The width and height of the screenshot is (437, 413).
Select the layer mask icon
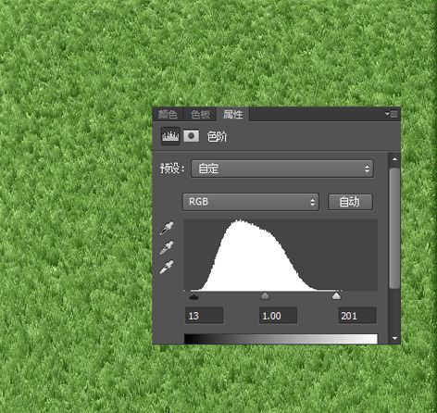coord(191,136)
